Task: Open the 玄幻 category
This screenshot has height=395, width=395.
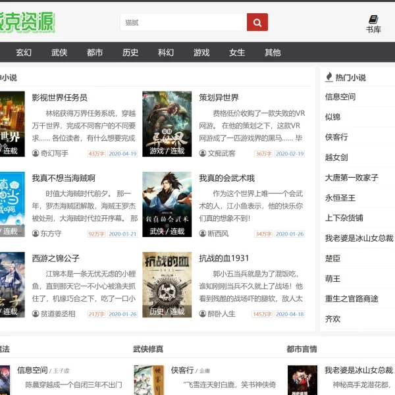Action: [x=24, y=53]
